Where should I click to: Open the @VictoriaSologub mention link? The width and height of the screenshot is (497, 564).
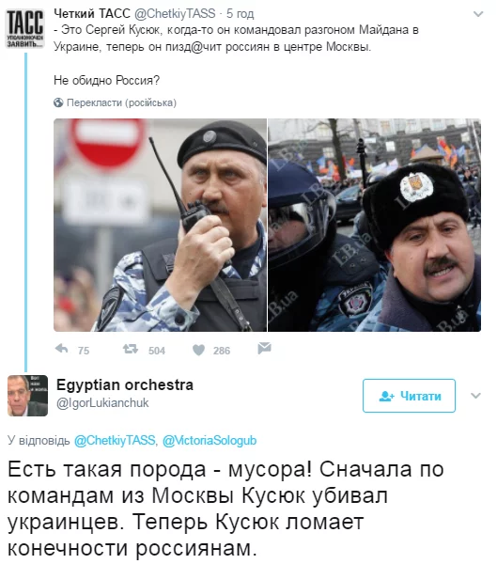point(210,440)
